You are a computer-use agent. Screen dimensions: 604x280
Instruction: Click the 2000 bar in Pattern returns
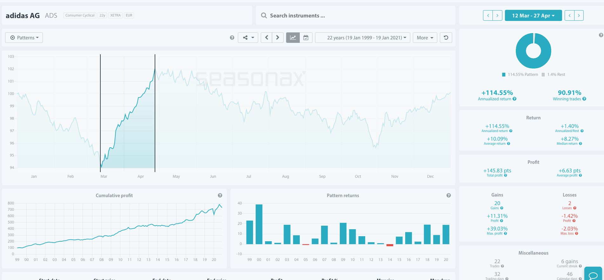point(259,224)
